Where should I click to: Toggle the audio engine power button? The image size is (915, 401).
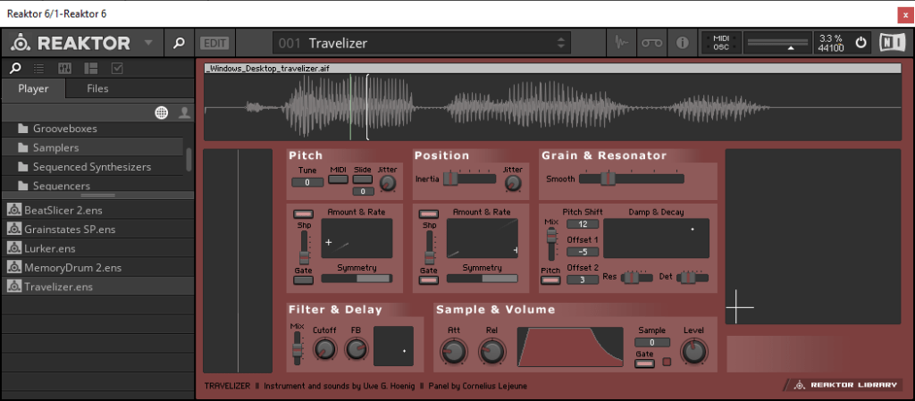click(x=860, y=43)
